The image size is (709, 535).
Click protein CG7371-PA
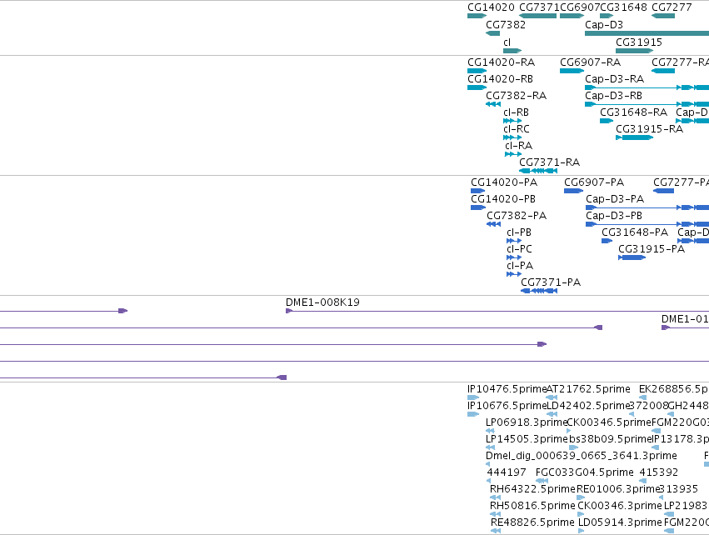539,291
